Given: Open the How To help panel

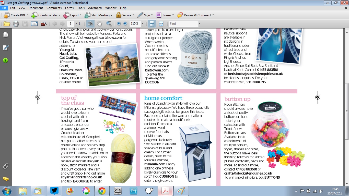Looking at the screenshot, I should (6, 60).
